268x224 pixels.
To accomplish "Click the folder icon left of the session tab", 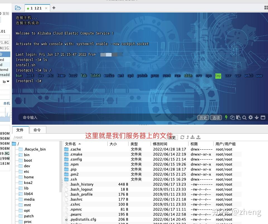I will pyautogui.click(x=18, y=8).
